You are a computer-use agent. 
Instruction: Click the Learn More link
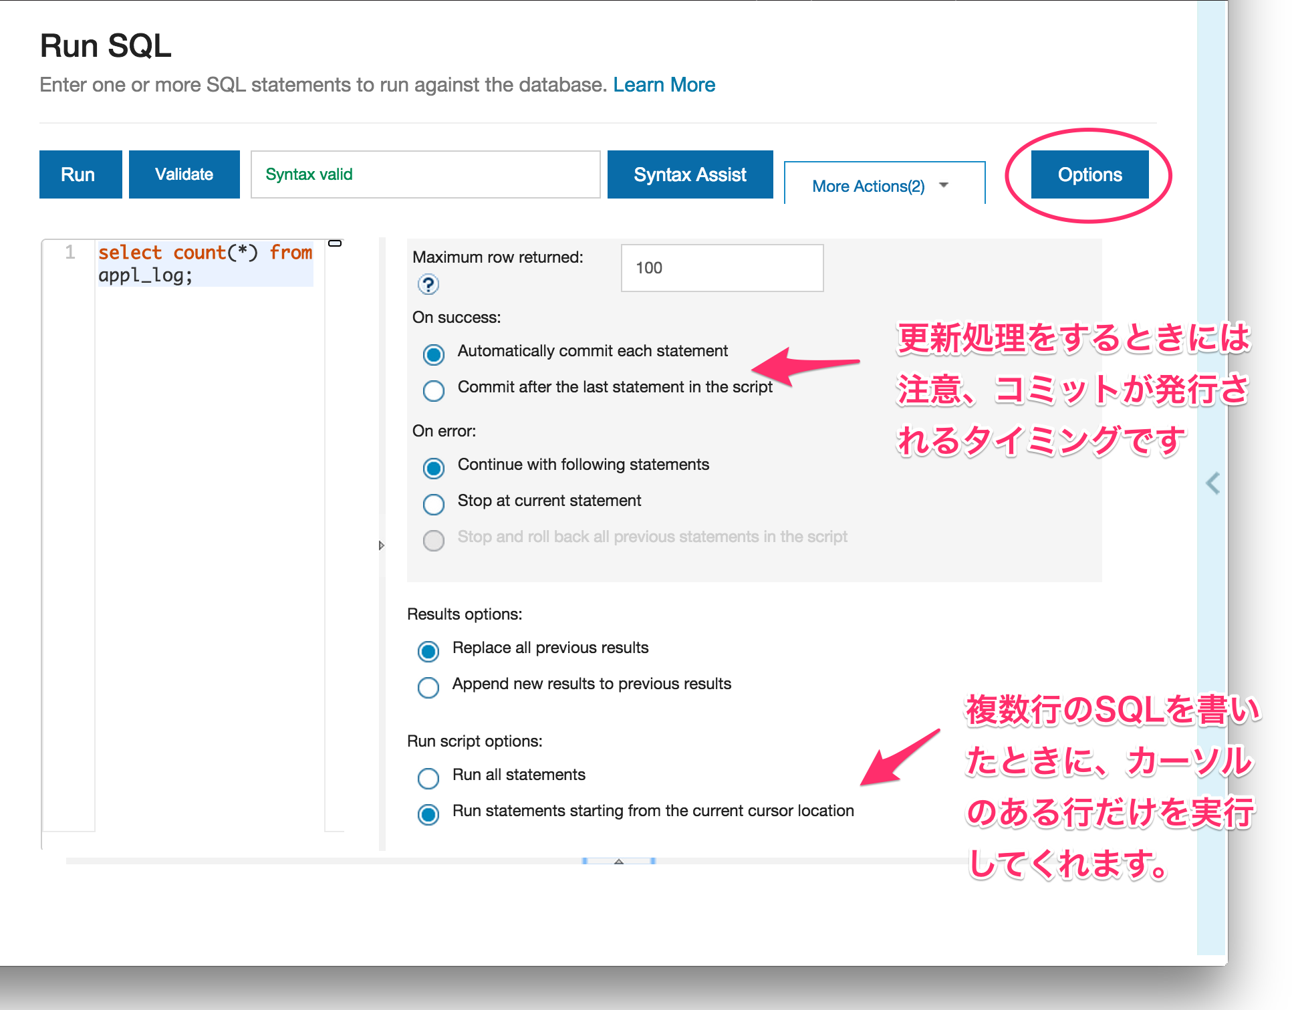pos(664,84)
